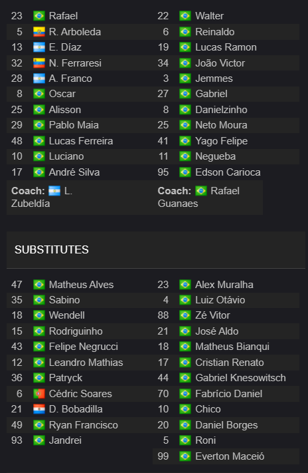This screenshot has width=308, height=473.
Task: Click coach name L. Zubeldía
Action: coord(42,197)
